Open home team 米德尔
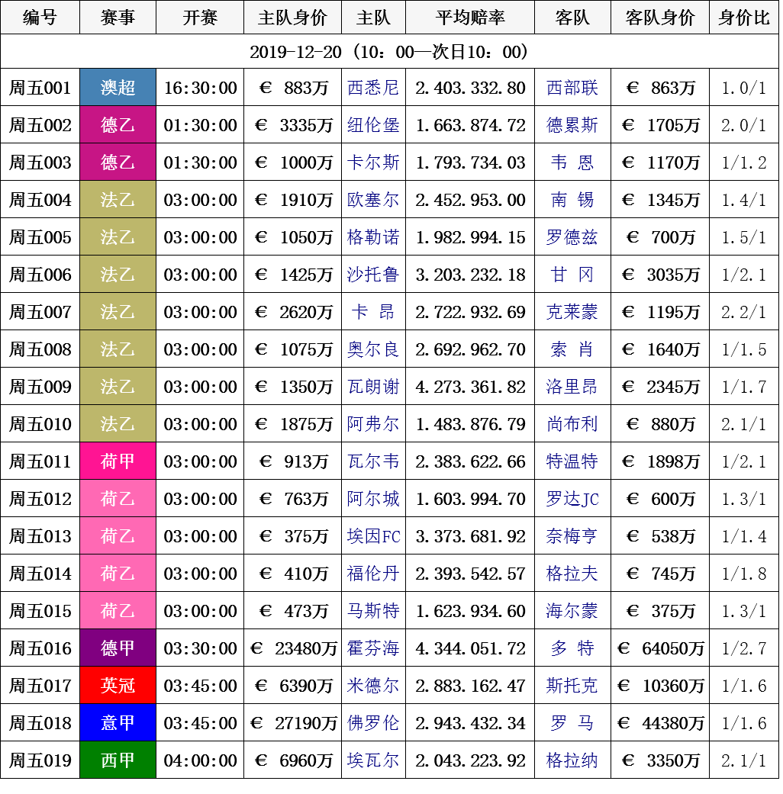 click(x=373, y=686)
